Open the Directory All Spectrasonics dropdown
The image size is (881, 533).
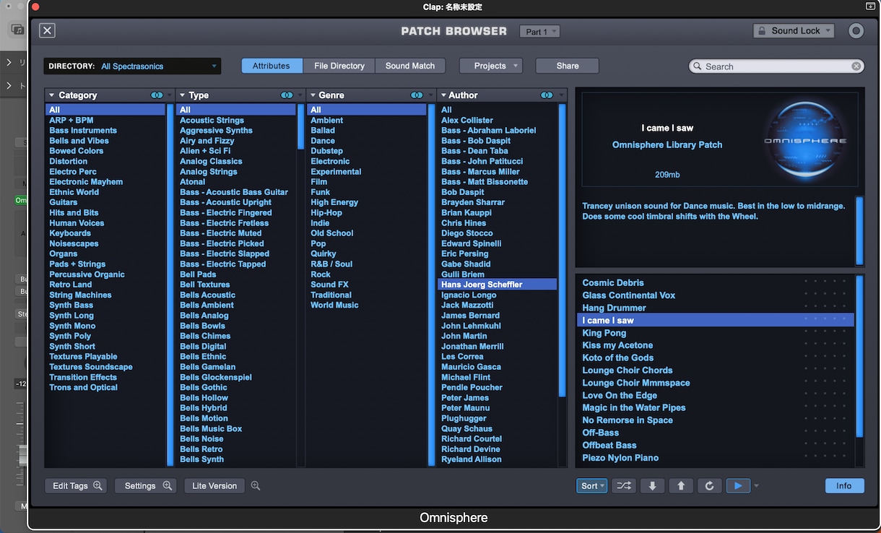click(134, 66)
